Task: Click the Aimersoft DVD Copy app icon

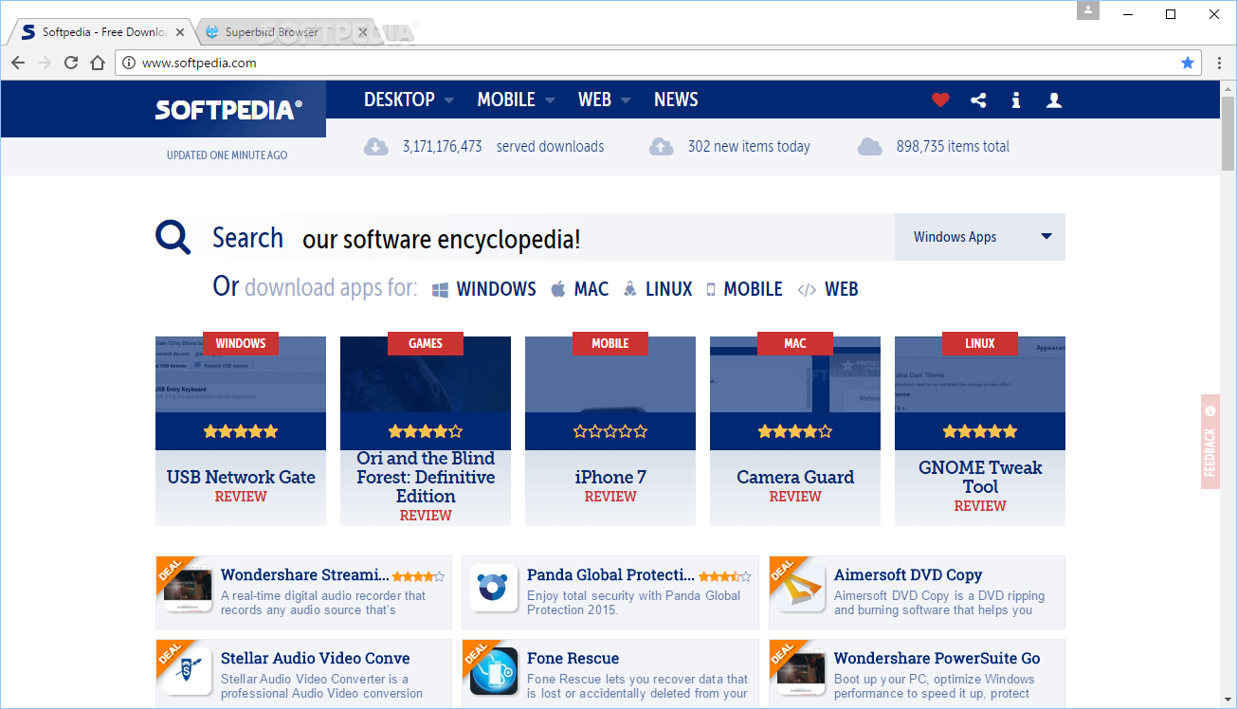Action: click(x=800, y=588)
